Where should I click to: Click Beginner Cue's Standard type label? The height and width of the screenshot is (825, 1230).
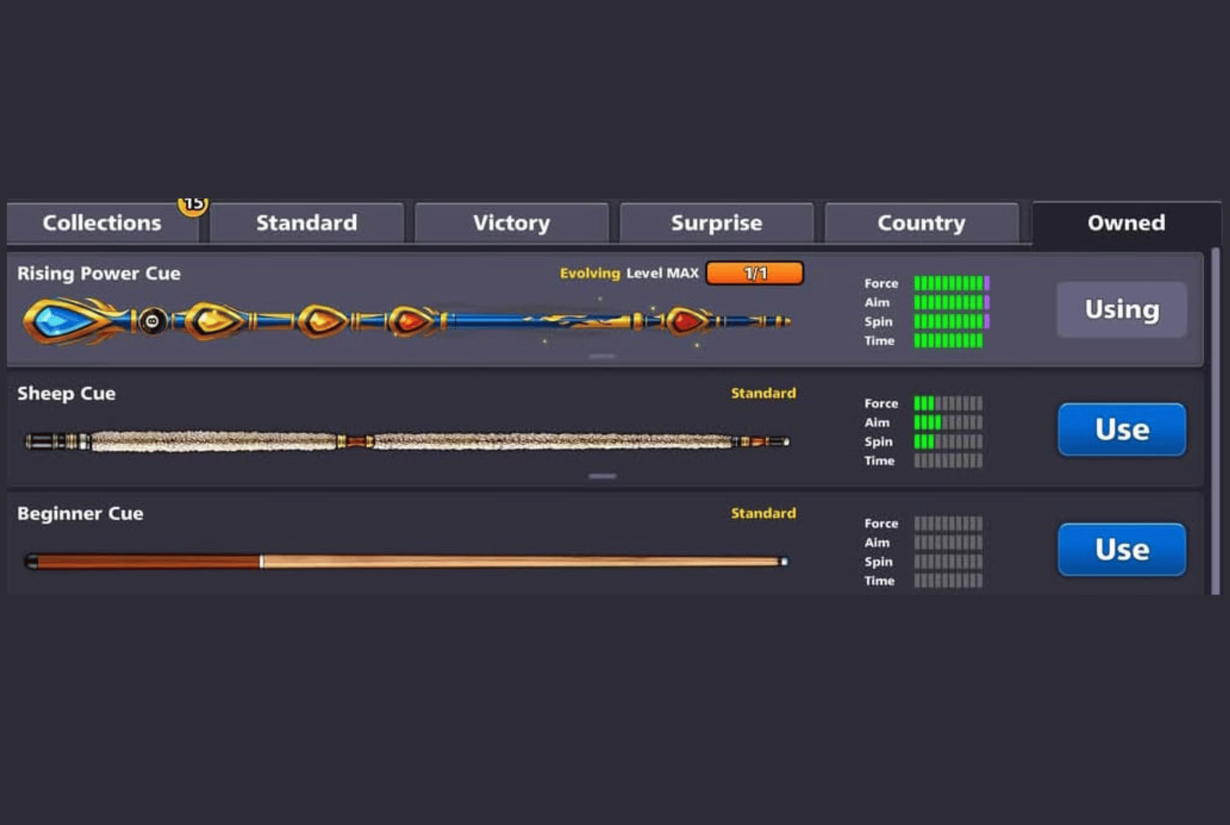[x=763, y=513]
